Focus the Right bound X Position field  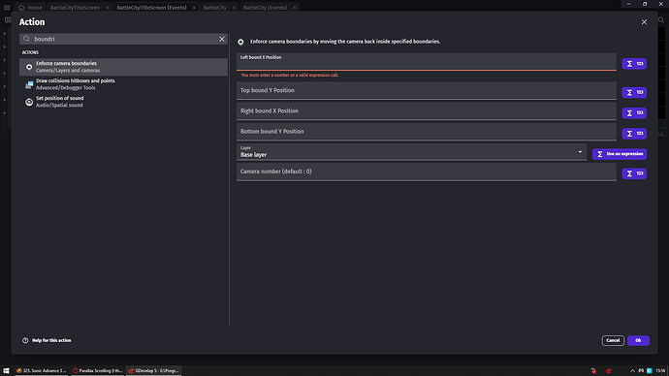(427, 111)
